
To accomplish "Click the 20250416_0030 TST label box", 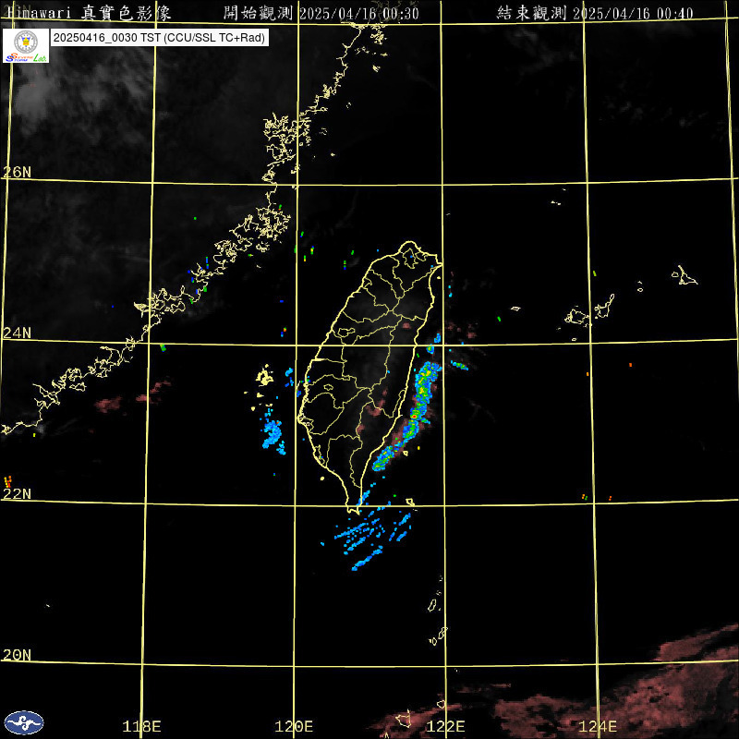I will point(160,38).
